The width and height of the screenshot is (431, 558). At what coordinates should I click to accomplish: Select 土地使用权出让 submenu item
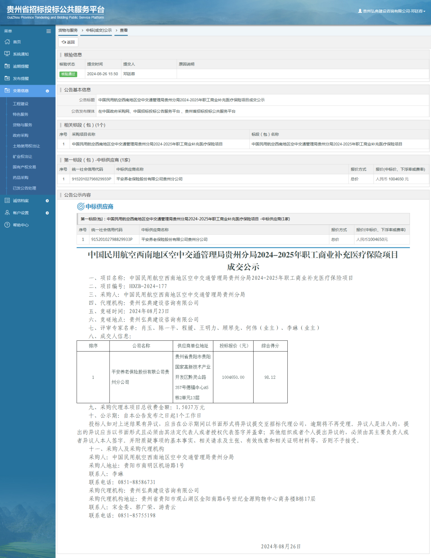(26, 146)
